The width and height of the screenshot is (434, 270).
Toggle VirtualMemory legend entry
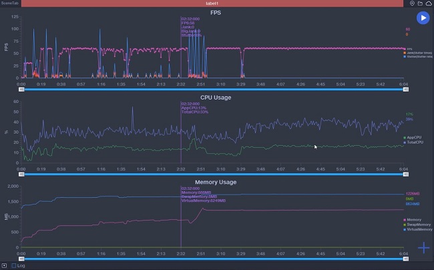pyautogui.click(x=417, y=229)
